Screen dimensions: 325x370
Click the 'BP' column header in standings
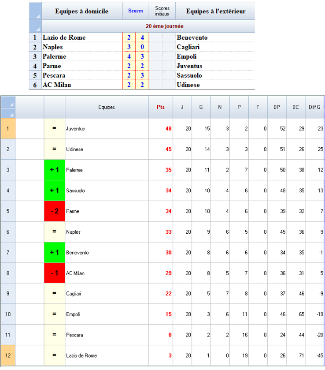click(x=277, y=107)
